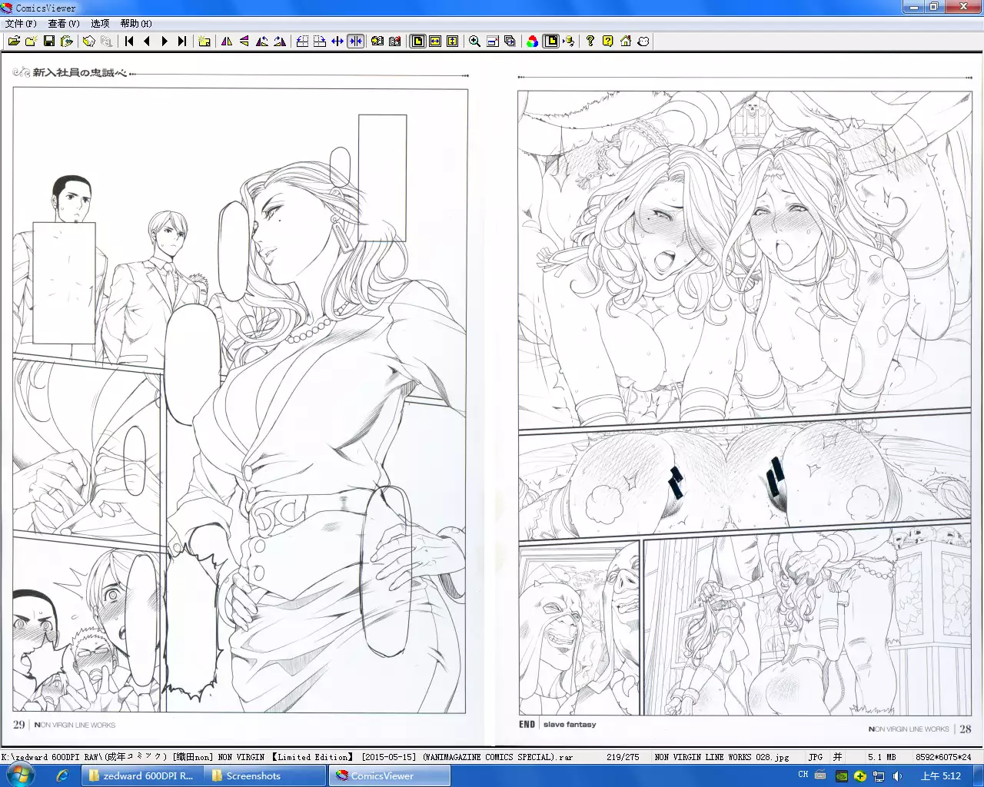Toggle the fit-to-width view mode
Image resolution: width=984 pixels, height=787 pixels.
[x=435, y=42]
